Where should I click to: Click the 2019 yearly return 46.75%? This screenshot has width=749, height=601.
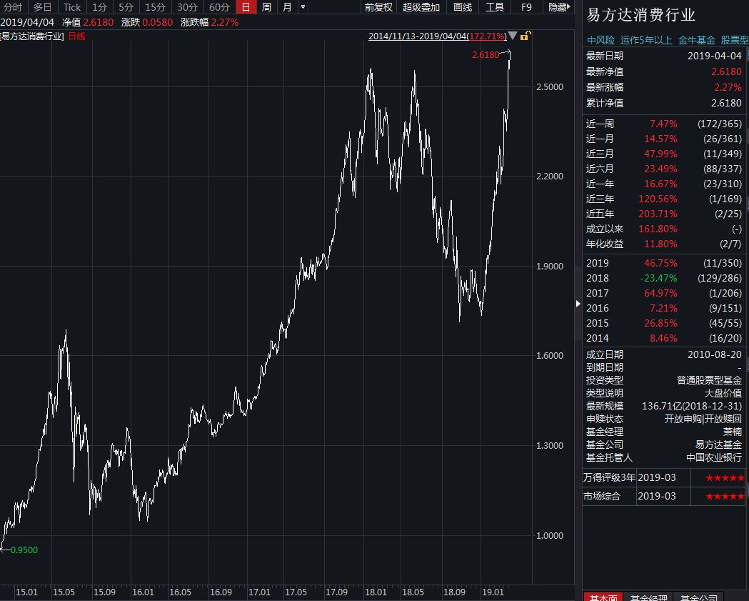click(x=660, y=263)
